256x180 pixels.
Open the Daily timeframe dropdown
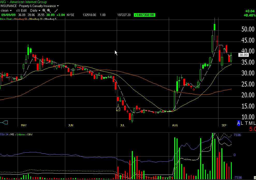[35, 11]
